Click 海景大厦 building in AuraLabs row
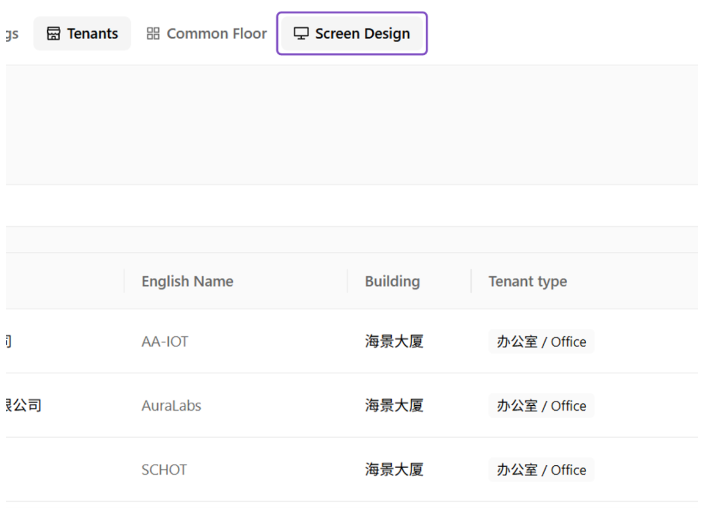This screenshot has height=514, width=704. (394, 406)
